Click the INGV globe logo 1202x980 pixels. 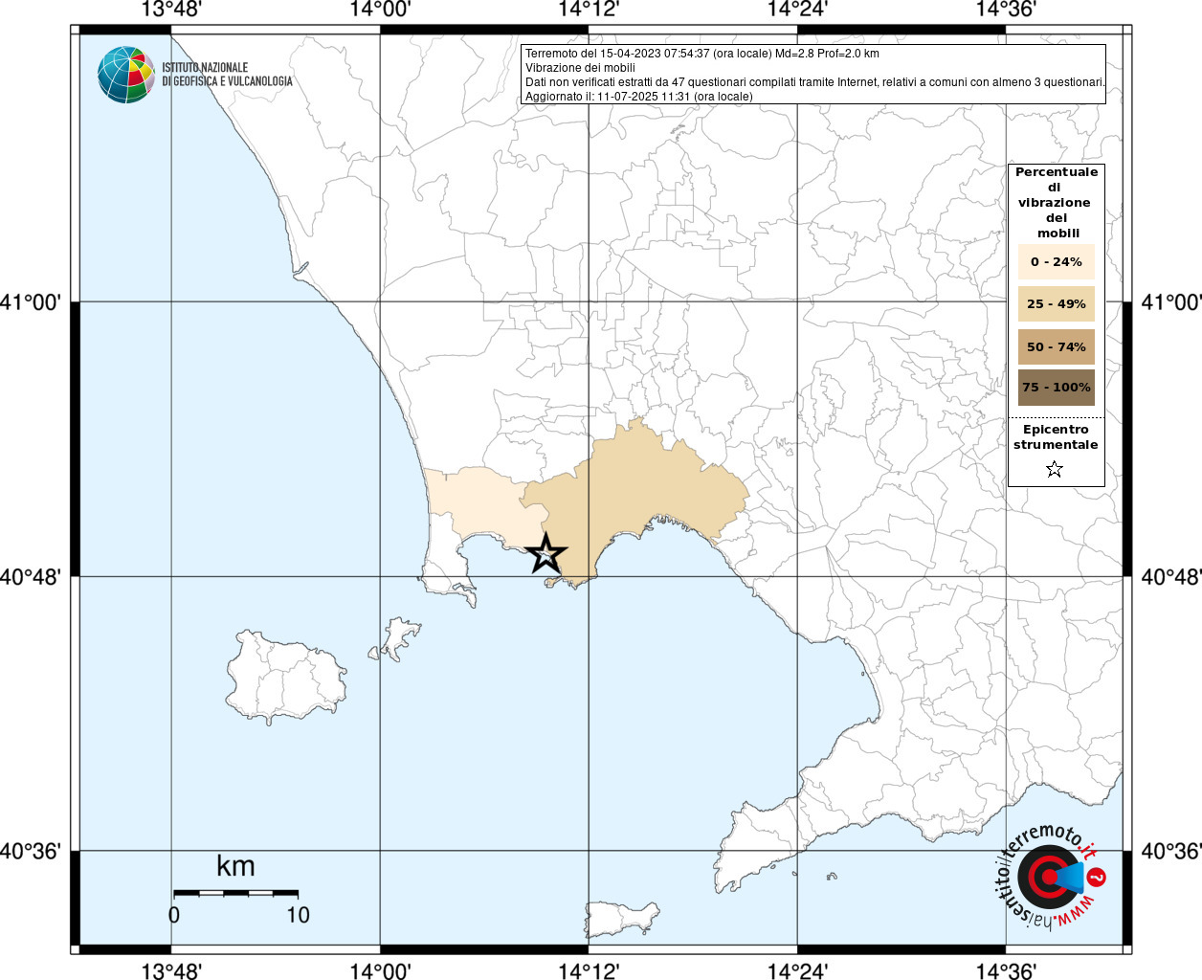click(x=125, y=75)
